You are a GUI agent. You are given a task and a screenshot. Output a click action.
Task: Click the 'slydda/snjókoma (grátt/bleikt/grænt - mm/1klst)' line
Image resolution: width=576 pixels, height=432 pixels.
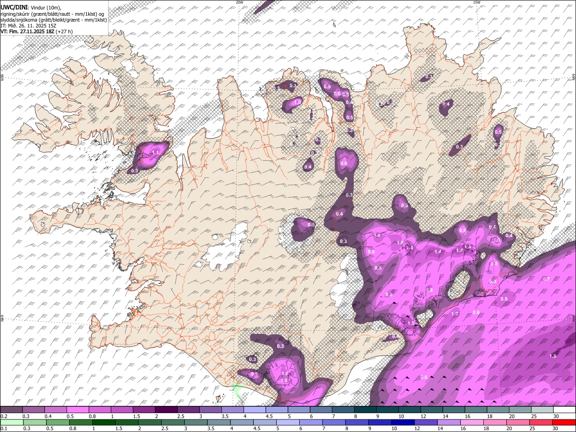pyautogui.click(x=54, y=20)
